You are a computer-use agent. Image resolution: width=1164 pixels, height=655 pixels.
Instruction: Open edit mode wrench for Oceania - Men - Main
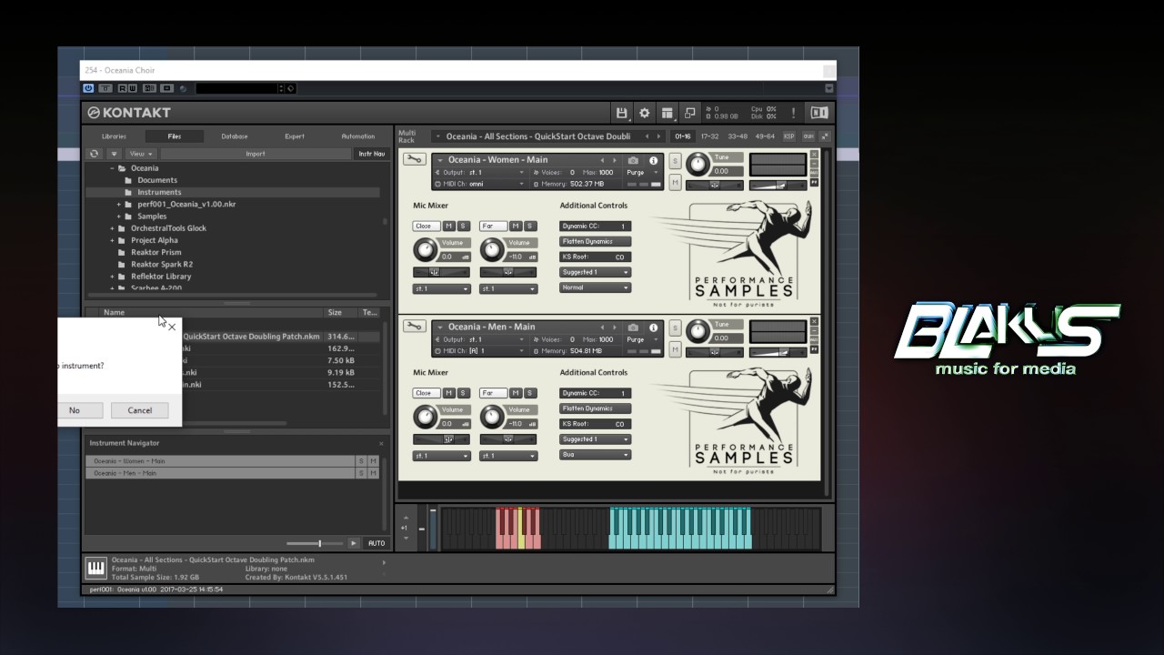415,327
